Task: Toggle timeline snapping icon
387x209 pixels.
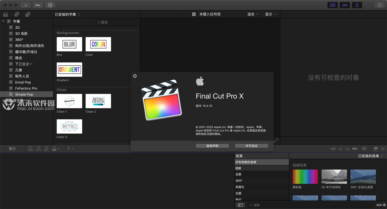Action: (x=355, y=149)
